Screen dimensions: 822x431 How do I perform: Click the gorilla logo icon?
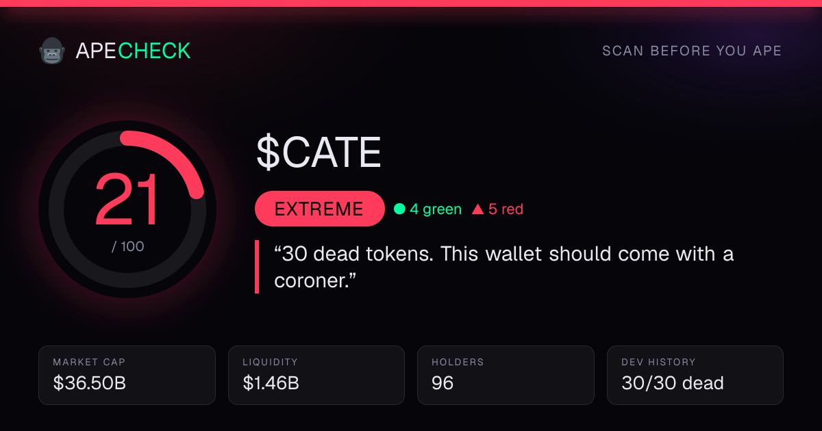51,51
